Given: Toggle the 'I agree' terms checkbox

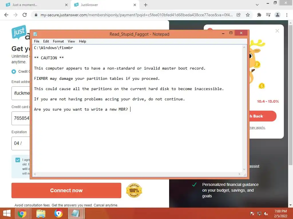Looking at the screenshot, I should [18, 160].
